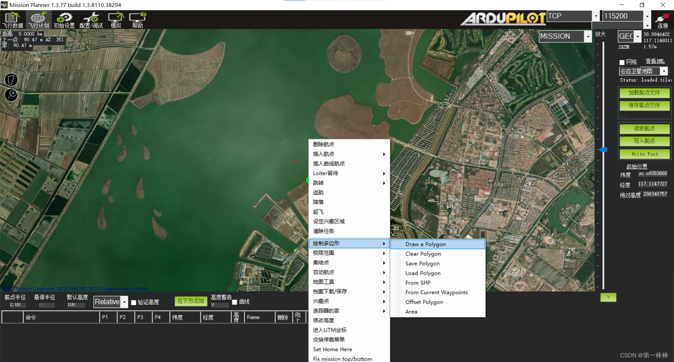
Task: Click the Write Fast button
Action: coord(644,154)
